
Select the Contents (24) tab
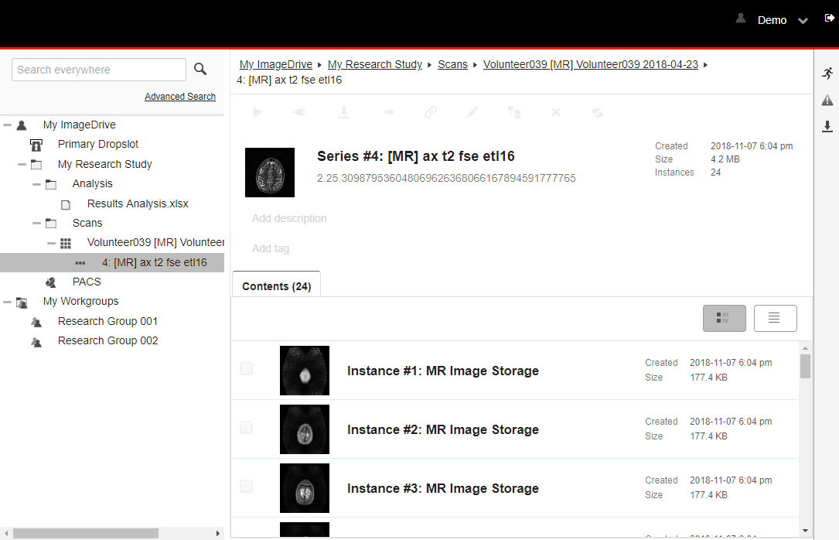click(276, 286)
